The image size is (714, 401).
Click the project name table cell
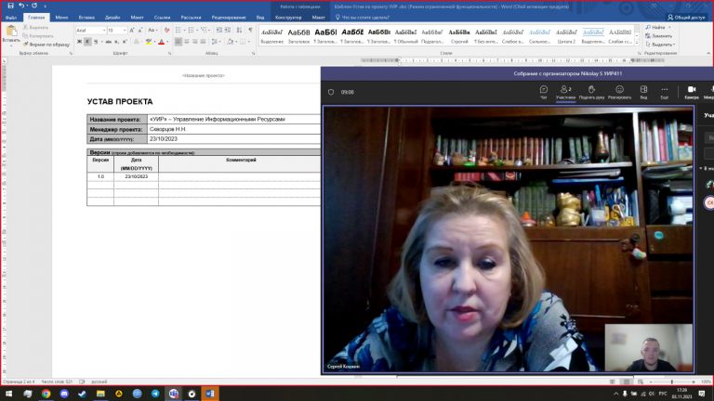pyautogui.click(x=233, y=120)
